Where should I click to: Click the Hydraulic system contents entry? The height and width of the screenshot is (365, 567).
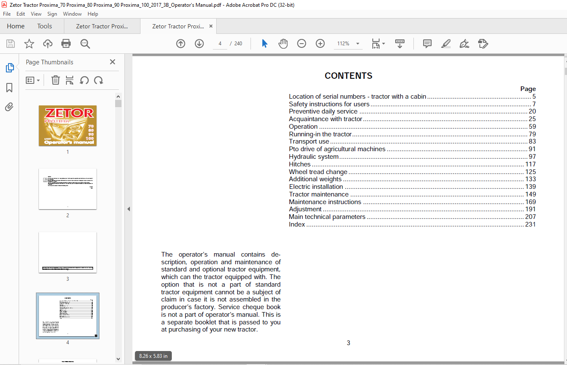pos(412,157)
